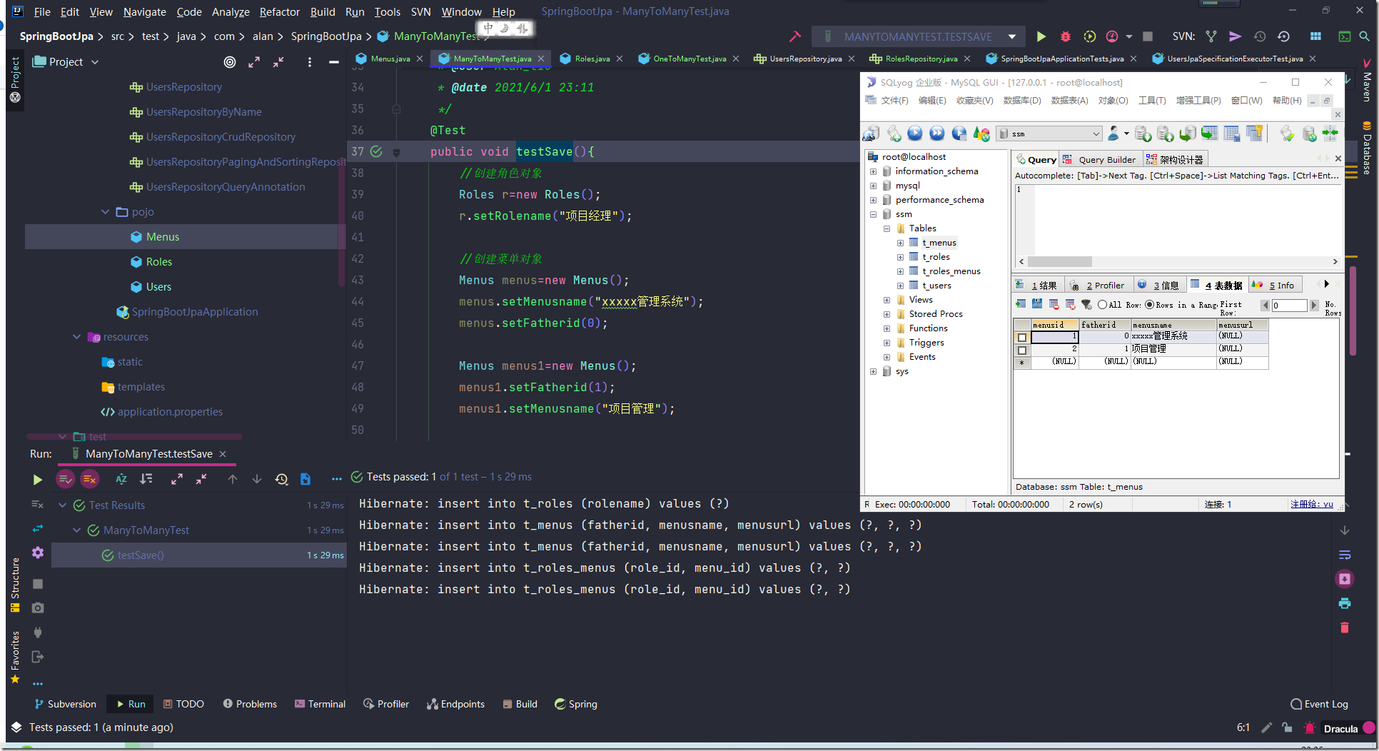Open the run configuration dropdown

point(1012,36)
